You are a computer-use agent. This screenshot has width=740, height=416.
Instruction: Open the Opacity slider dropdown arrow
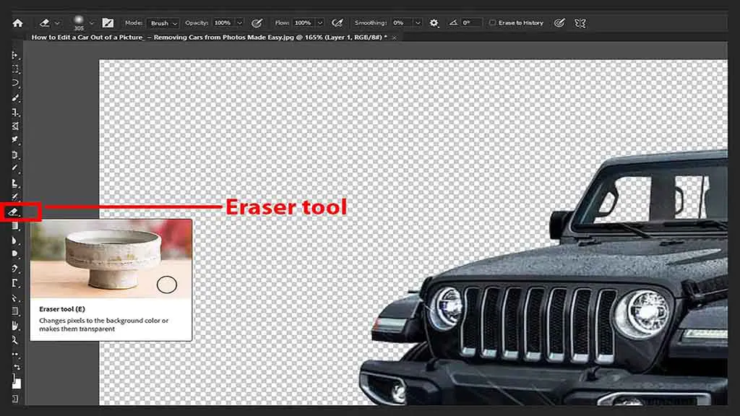(x=240, y=22)
